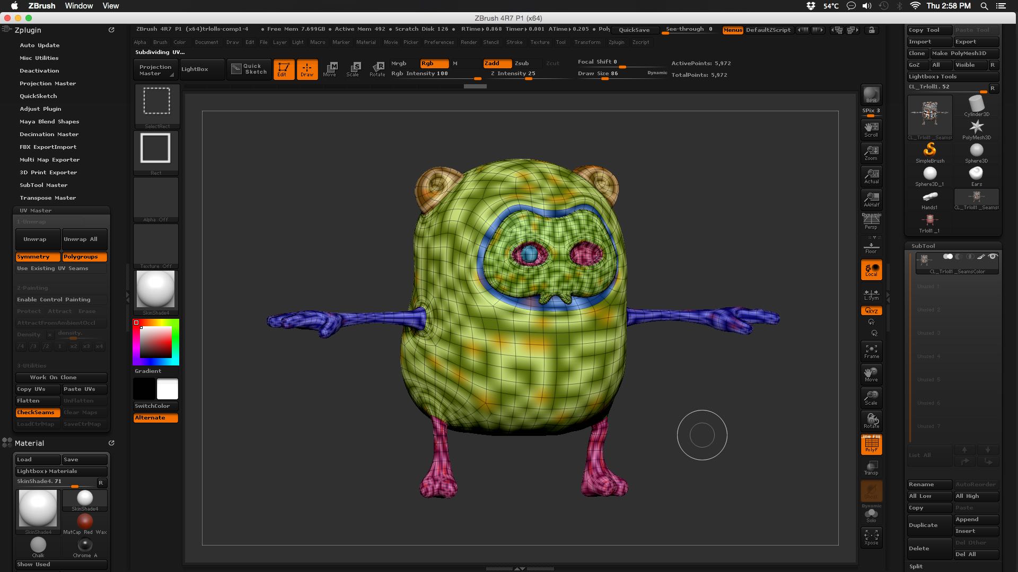The image size is (1018, 572).
Task: Toggle Polygroups in UV Master
Action: [84, 257]
